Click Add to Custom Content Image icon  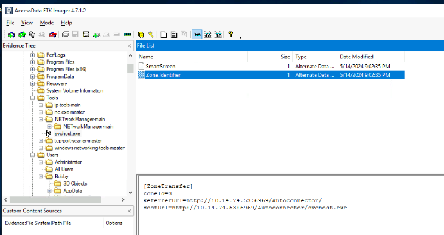[x=97, y=35]
